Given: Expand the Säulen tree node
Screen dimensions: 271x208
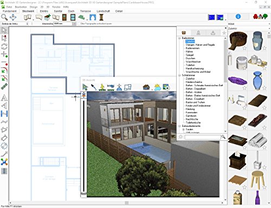Looking at the screenshot, I should pos(183,129).
